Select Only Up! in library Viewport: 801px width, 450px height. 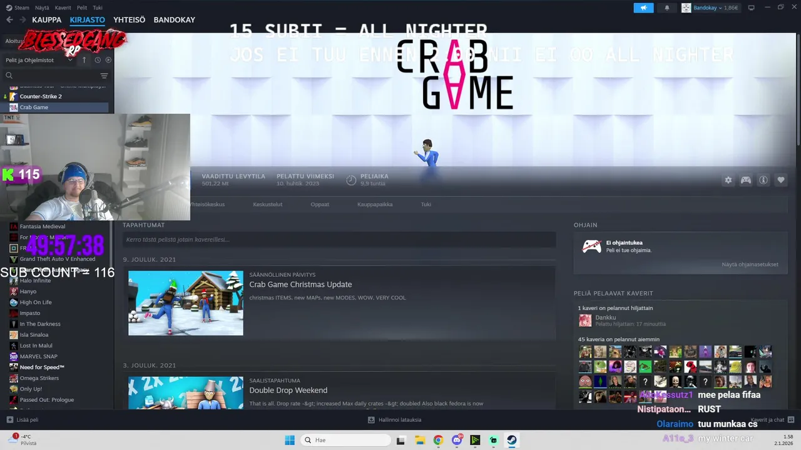click(x=31, y=389)
